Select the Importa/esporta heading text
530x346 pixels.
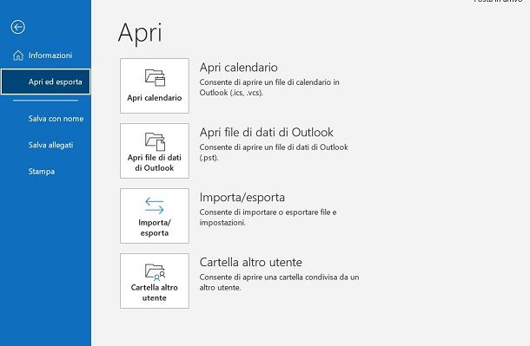point(242,198)
